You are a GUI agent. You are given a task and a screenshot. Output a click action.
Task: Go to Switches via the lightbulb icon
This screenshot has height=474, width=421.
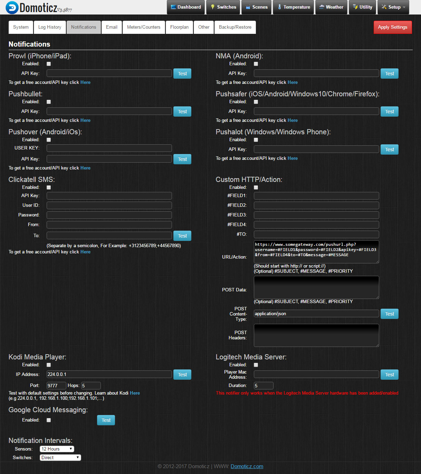pyautogui.click(x=223, y=7)
